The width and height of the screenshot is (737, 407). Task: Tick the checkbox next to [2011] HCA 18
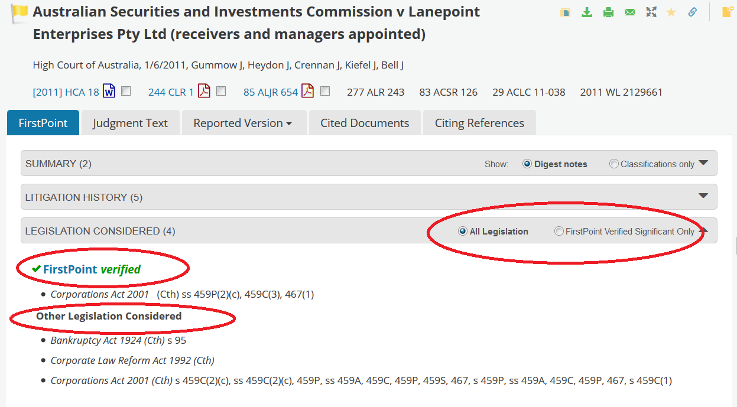pos(126,92)
